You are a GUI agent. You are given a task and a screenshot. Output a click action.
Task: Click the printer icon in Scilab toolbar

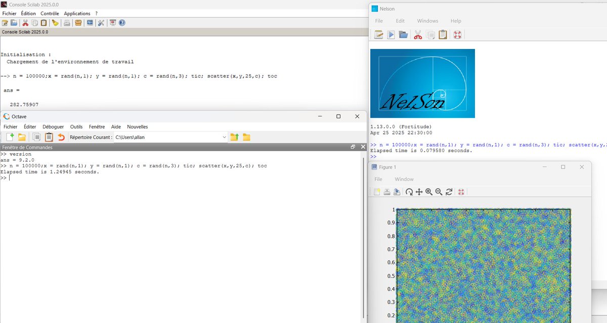click(67, 23)
